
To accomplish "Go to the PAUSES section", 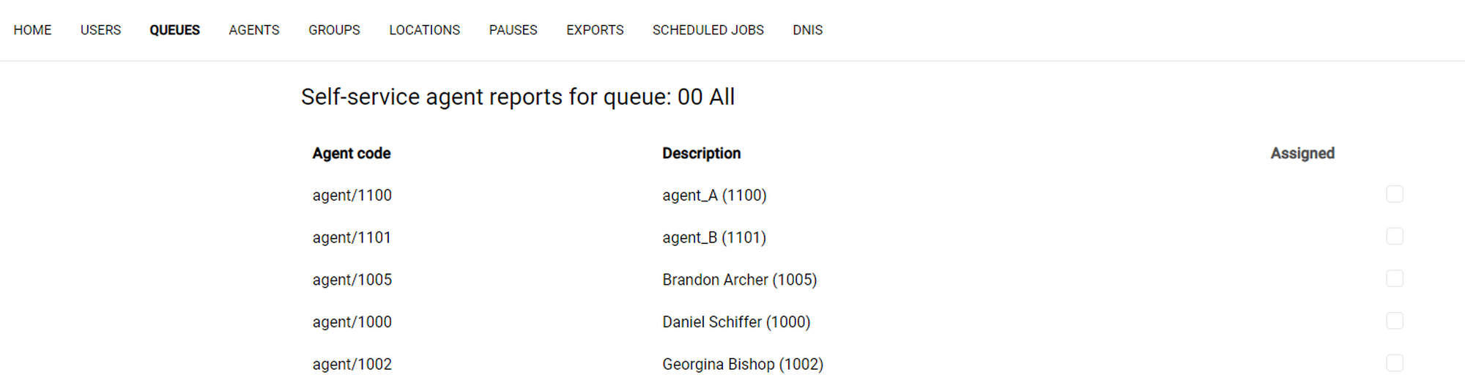I will pyautogui.click(x=513, y=30).
